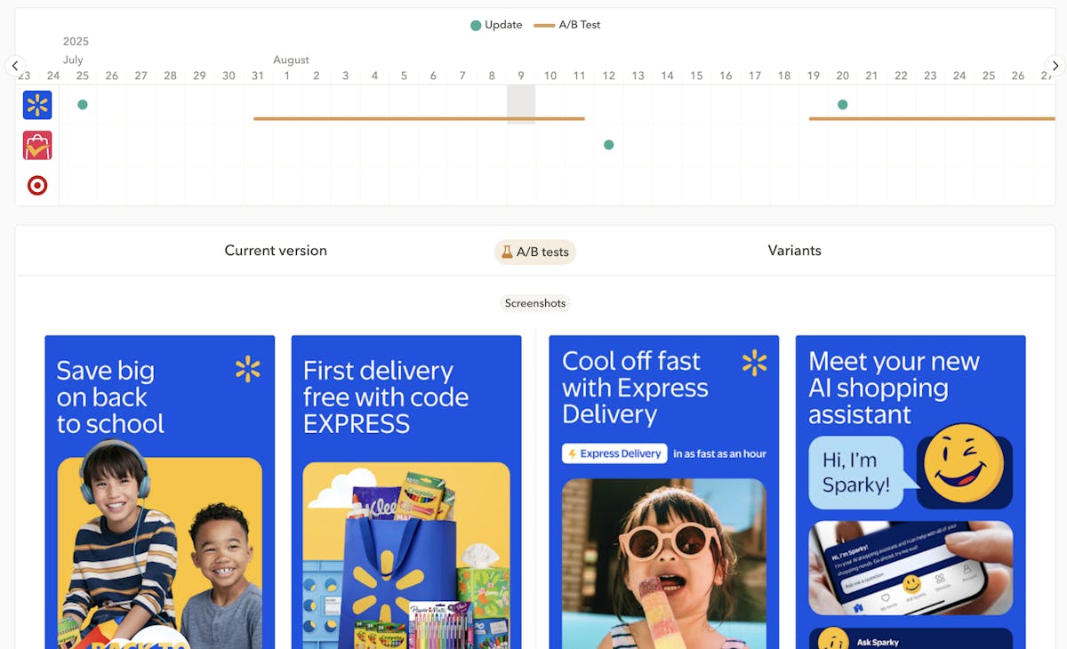This screenshot has width=1067, height=649.
Task: Advance timeline with right chevron arrow
Action: 1055,66
